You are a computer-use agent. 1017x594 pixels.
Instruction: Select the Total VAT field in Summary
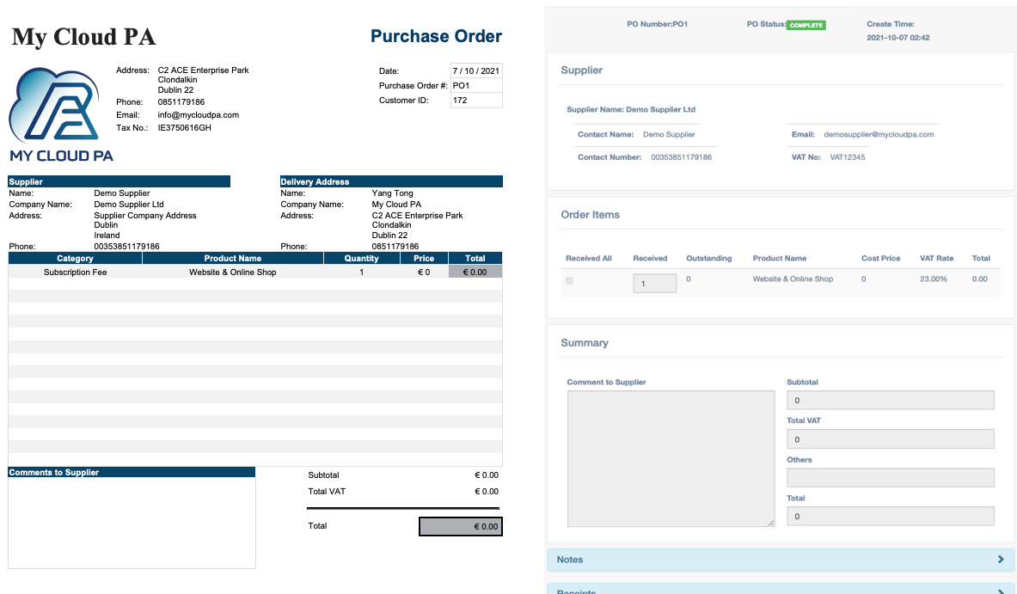[890, 439]
